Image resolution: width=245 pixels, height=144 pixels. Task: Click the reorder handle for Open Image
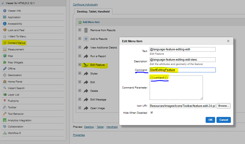tap(80, 108)
